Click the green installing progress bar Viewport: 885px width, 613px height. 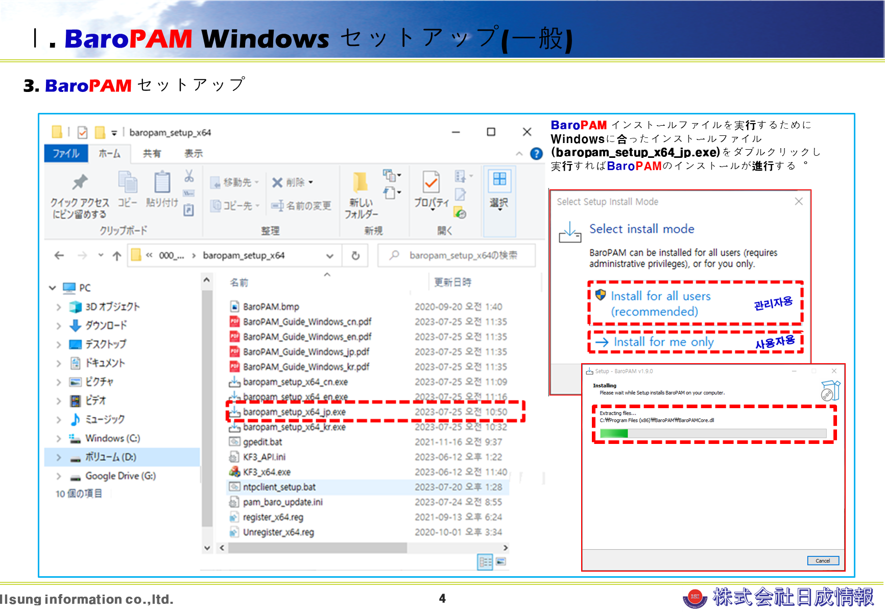tap(713, 434)
